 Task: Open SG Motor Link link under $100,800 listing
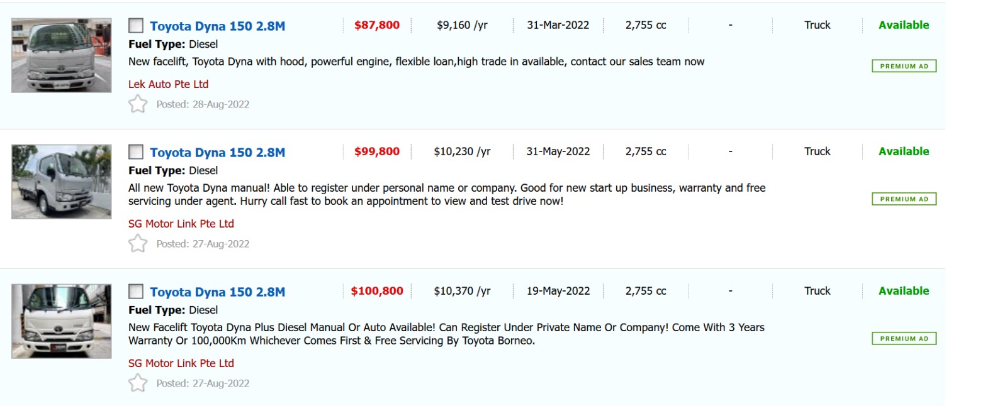[x=181, y=363]
